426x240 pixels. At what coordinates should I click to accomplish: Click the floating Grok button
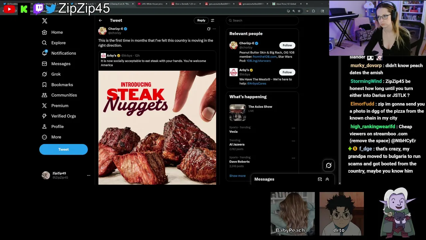tap(328, 165)
